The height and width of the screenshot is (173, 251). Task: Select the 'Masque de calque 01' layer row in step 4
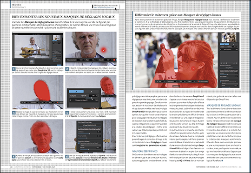point(84,100)
